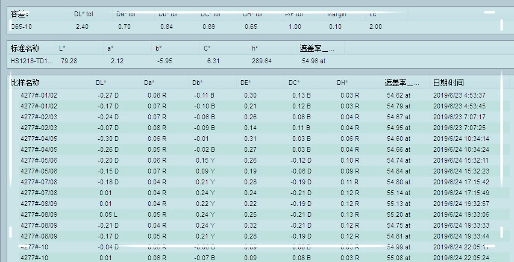Select the DC* column header
This screenshot has height=262, width=514.
point(294,83)
